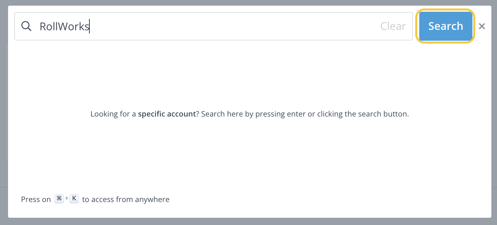Click the bold "specific account" text
This screenshot has height=225, width=497.
167,114
